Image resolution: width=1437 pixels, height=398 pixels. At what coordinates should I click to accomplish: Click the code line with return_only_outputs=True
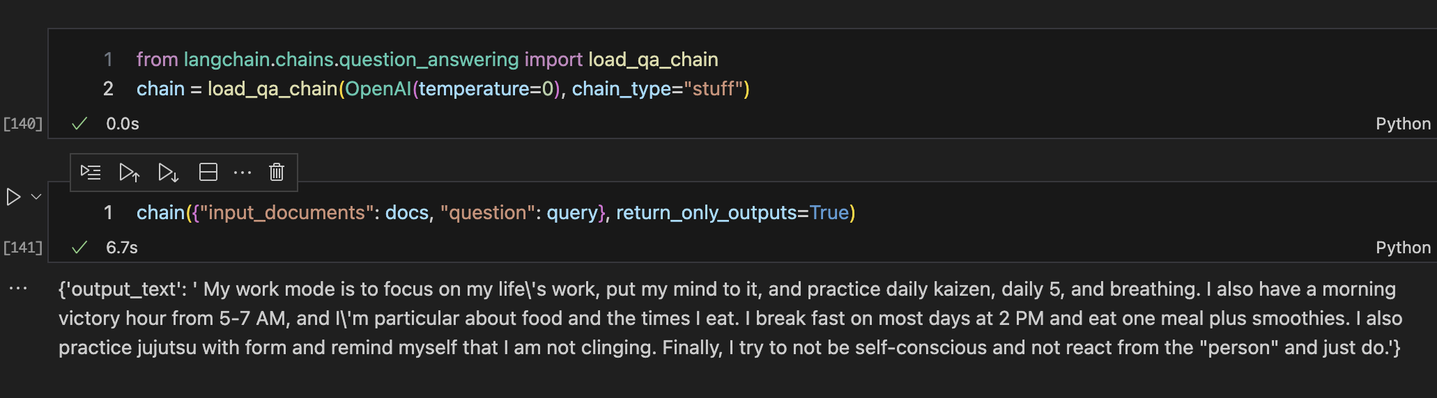pos(495,213)
